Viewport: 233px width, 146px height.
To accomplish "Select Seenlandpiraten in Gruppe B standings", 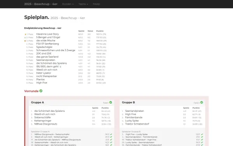I will tap(134, 111).
